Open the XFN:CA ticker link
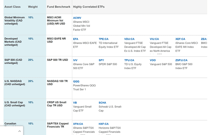Image resolution: width=211 pixels, height=135 pixels. (x=78, y=124)
